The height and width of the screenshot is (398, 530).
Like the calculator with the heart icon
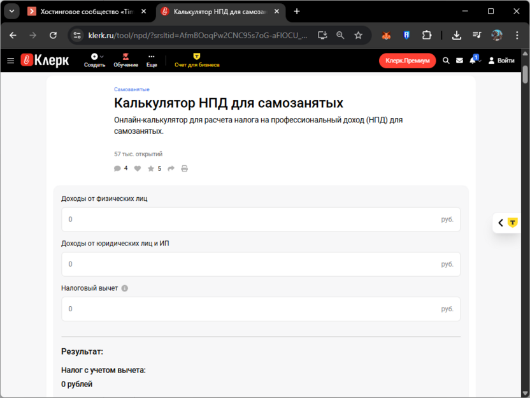click(137, 168)
